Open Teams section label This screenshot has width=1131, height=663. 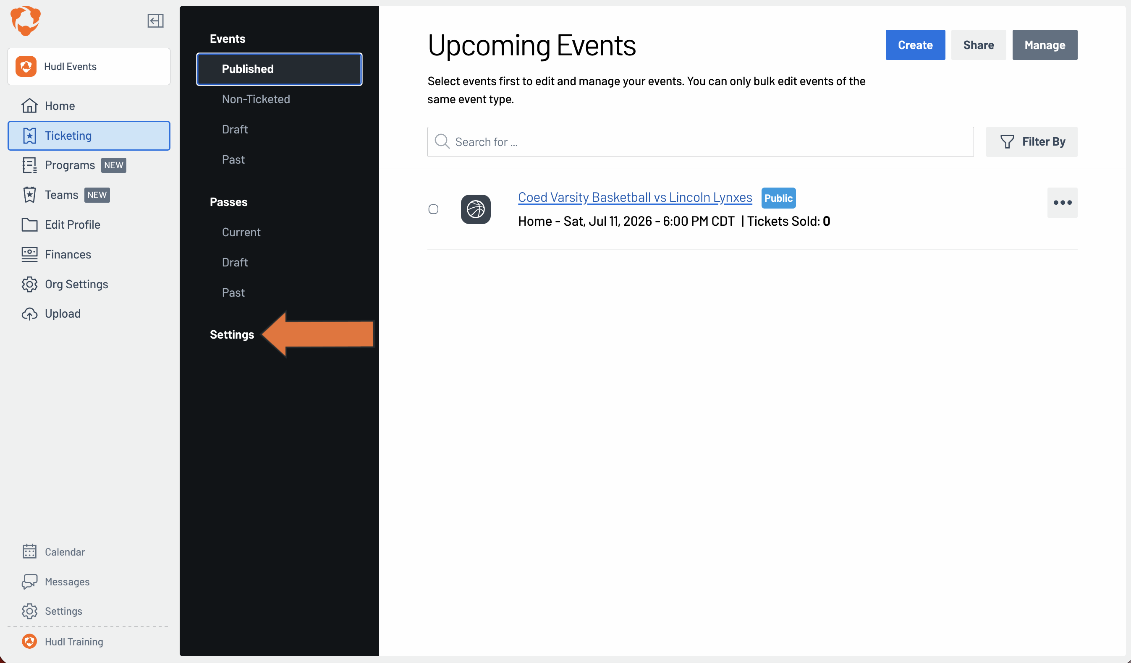pyautogui.click(x=61, y=195)
